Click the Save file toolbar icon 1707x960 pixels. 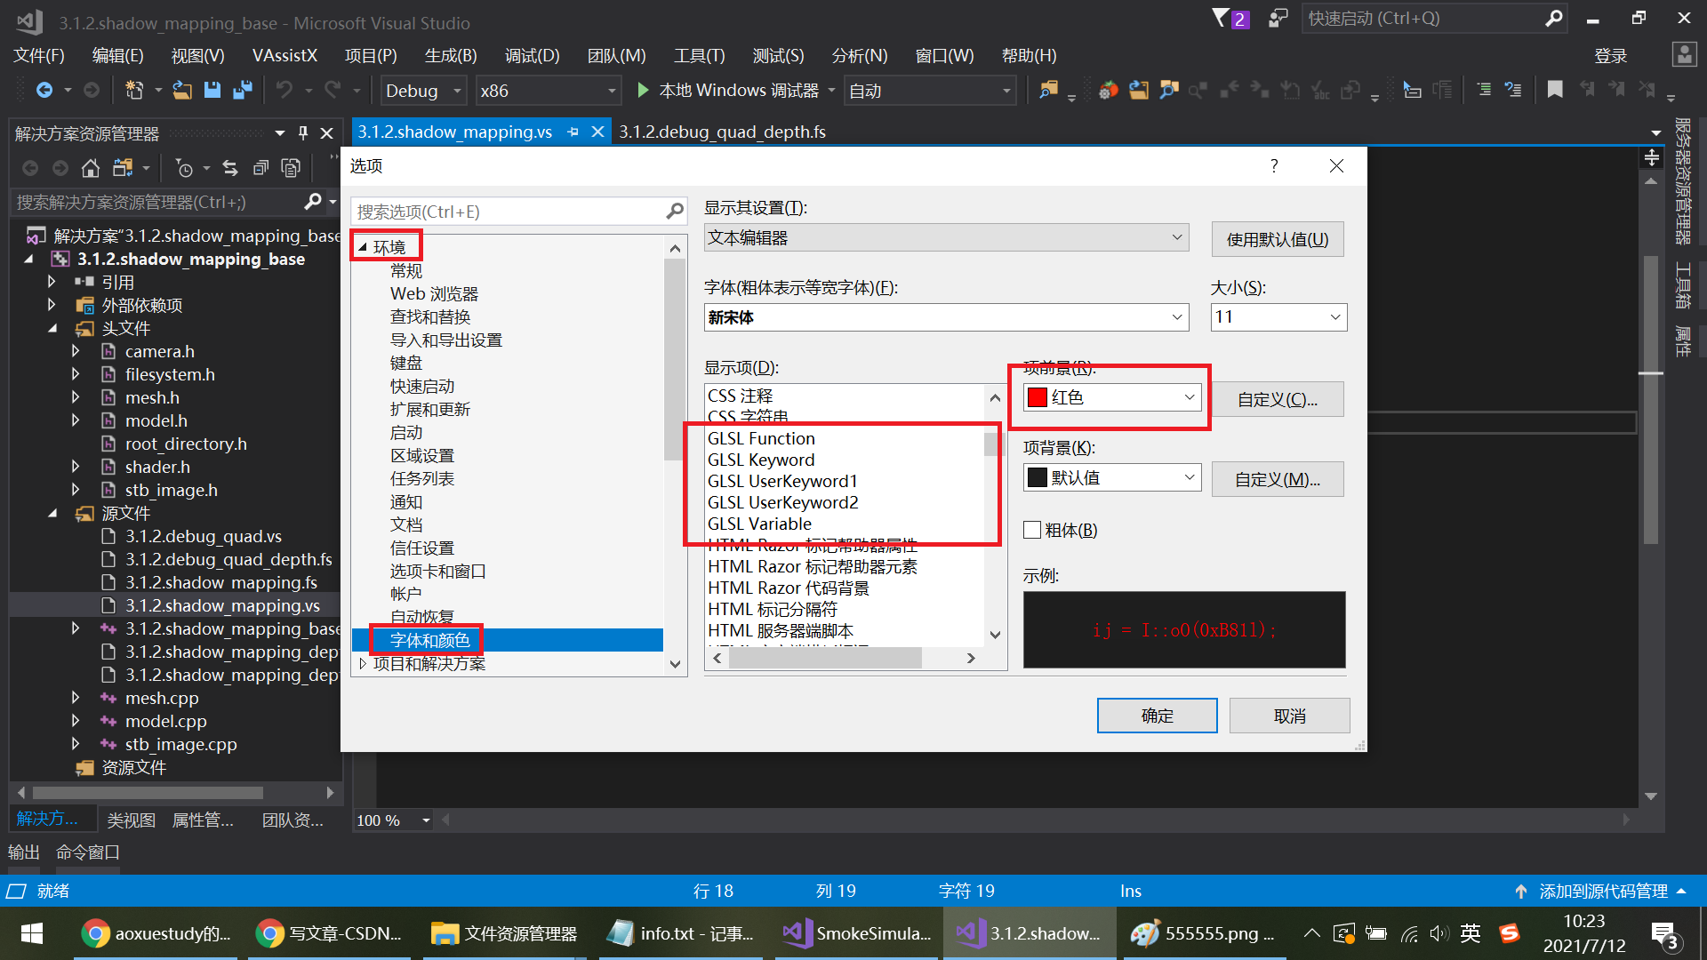coord(212,91)
